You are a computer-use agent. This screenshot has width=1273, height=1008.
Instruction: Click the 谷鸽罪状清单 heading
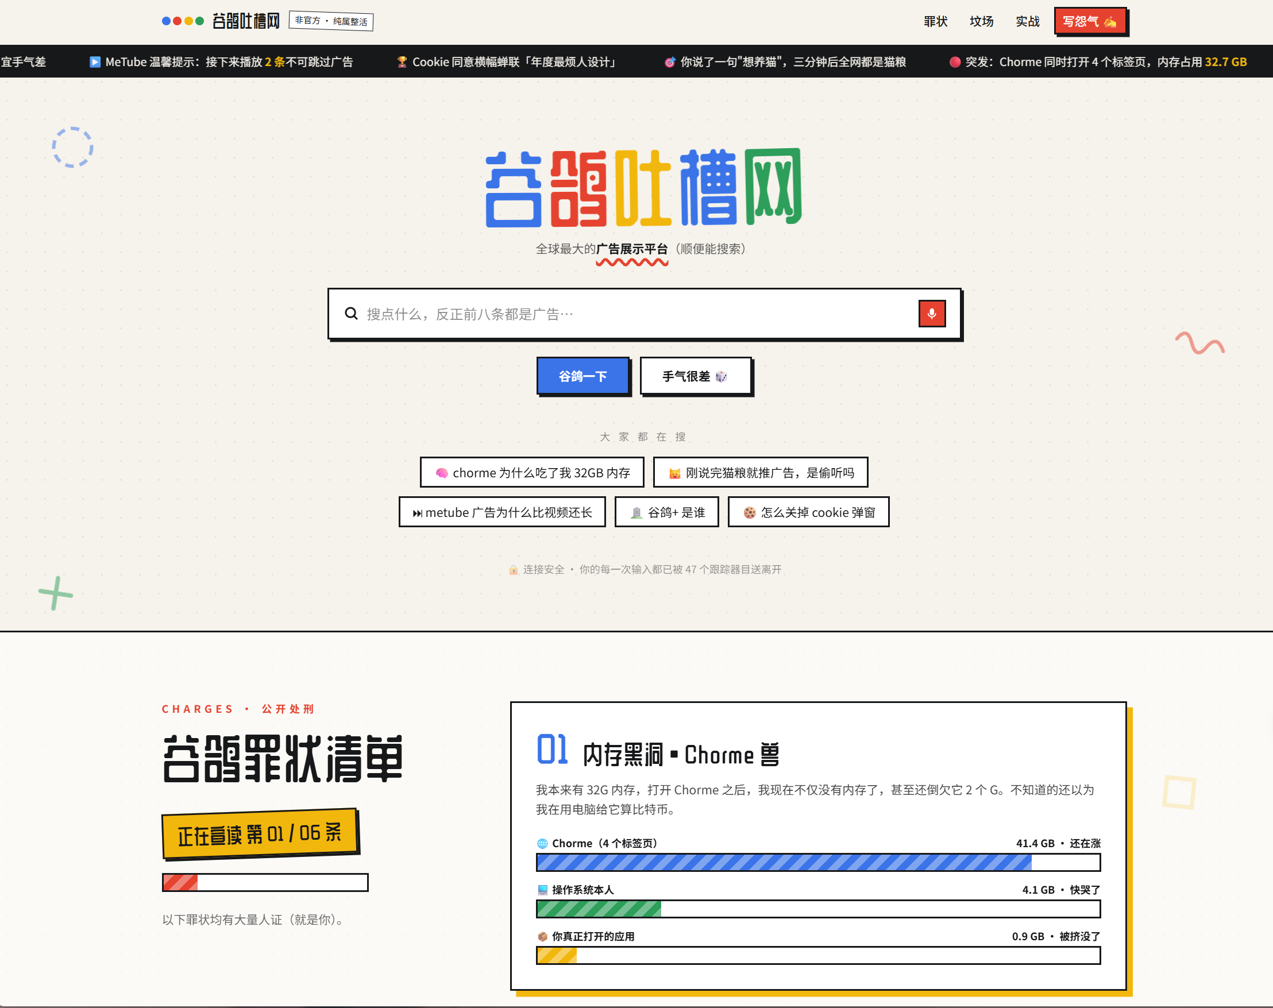point(282,758)
